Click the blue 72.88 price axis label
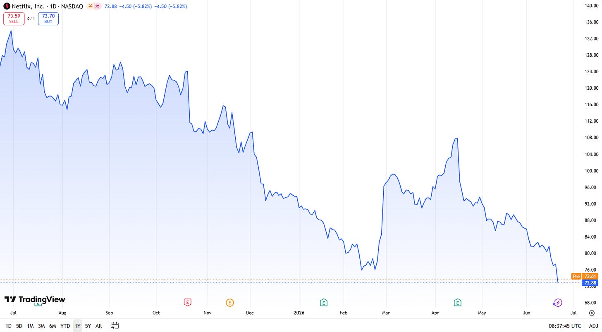The image size is (602, 332). click(590, 283)
